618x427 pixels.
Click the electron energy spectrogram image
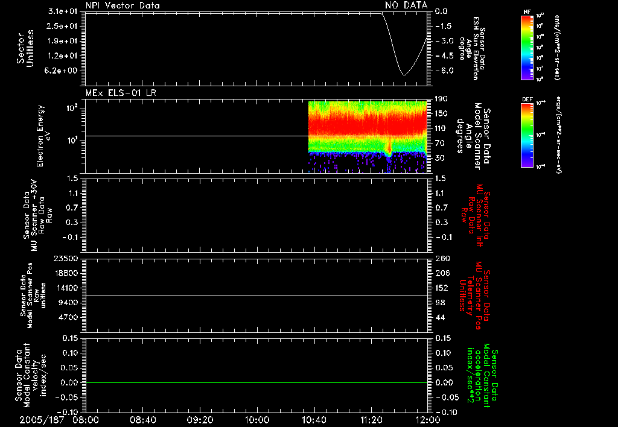point(368,137)
